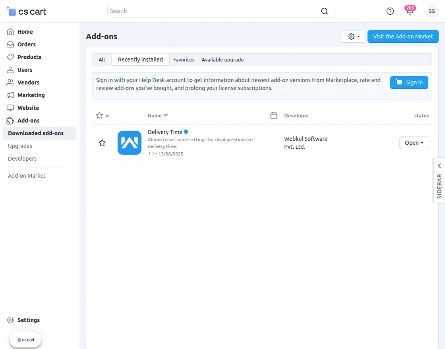Open Downloaded add-ons menu item
The image size is (445, 349).
point(40,133)
